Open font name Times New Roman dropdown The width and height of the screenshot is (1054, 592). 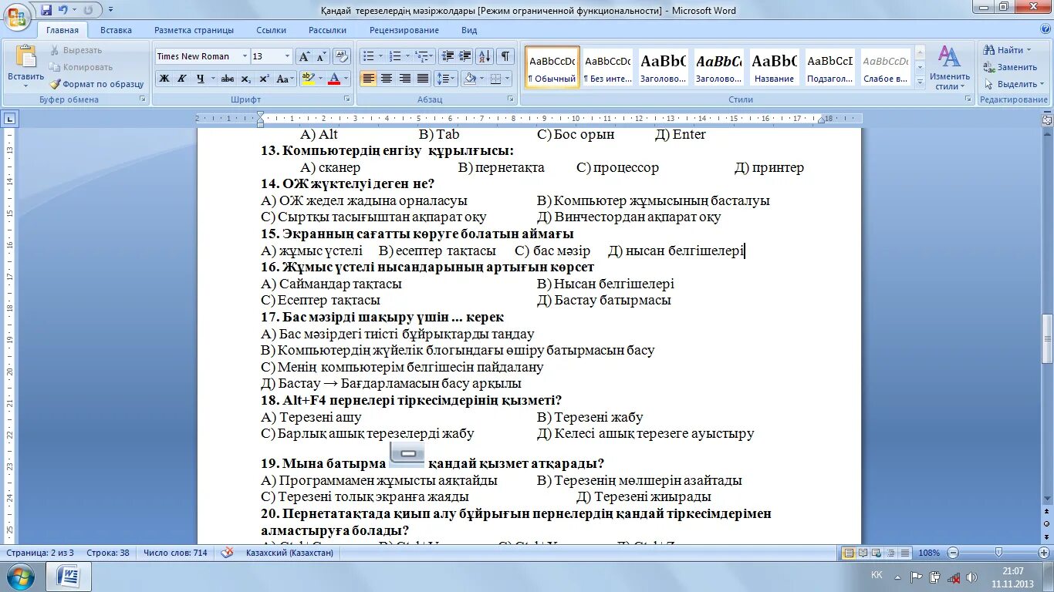(245, 56)
